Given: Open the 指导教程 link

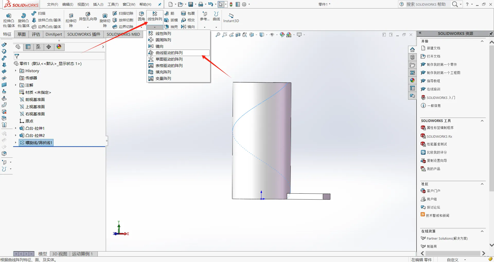Looking at the screenshot, I should (434, 81).
